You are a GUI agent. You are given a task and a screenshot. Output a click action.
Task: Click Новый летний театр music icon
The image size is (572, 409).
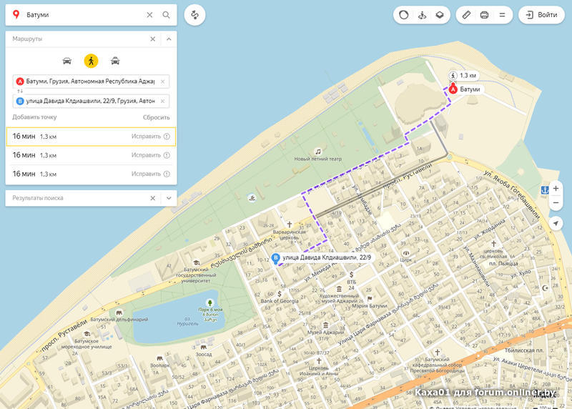[318, 152]
